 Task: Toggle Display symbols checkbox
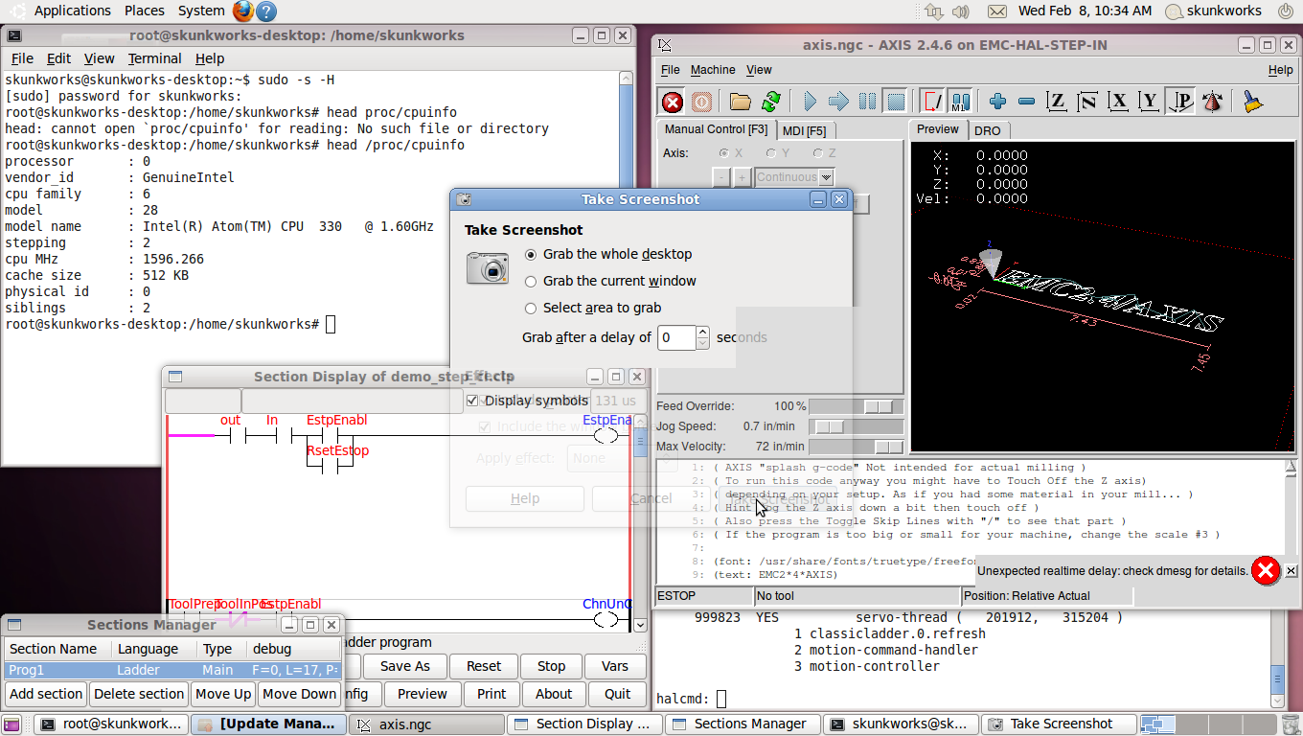click(x=471, y=401)
